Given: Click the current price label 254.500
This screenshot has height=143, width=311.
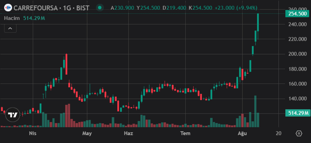Looking at the screenshot, I should (x=298, y=14).
